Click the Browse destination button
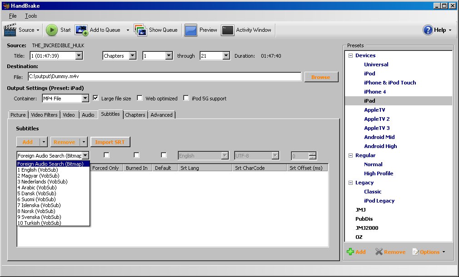Image resolution: width=459 pixels, height=277 pixels. 321,77
